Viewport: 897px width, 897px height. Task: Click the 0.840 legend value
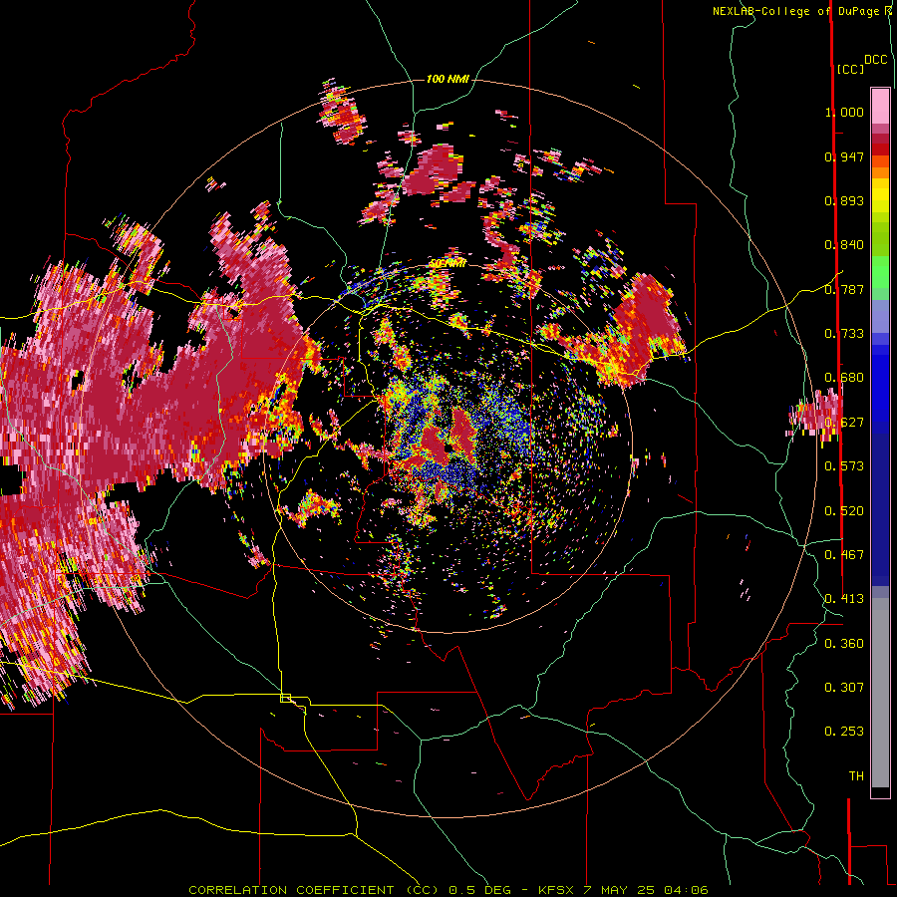844,245
